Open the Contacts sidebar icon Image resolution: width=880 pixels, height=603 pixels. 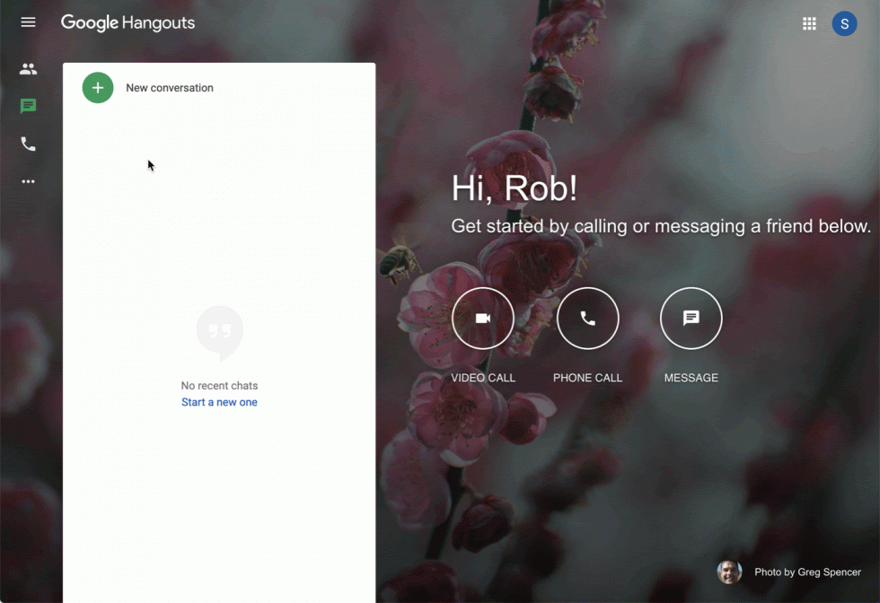tap(28, 68)
